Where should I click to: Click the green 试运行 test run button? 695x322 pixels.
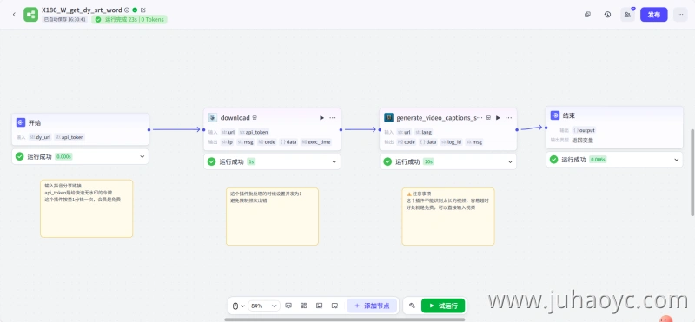443,306
